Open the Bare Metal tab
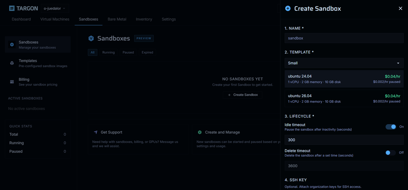Viewport: 408px width, 190px height. pos(117,19)
